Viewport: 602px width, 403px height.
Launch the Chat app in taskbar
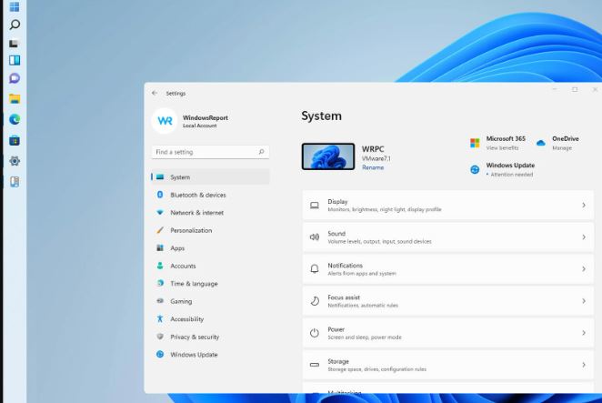(x=15, y=78)
